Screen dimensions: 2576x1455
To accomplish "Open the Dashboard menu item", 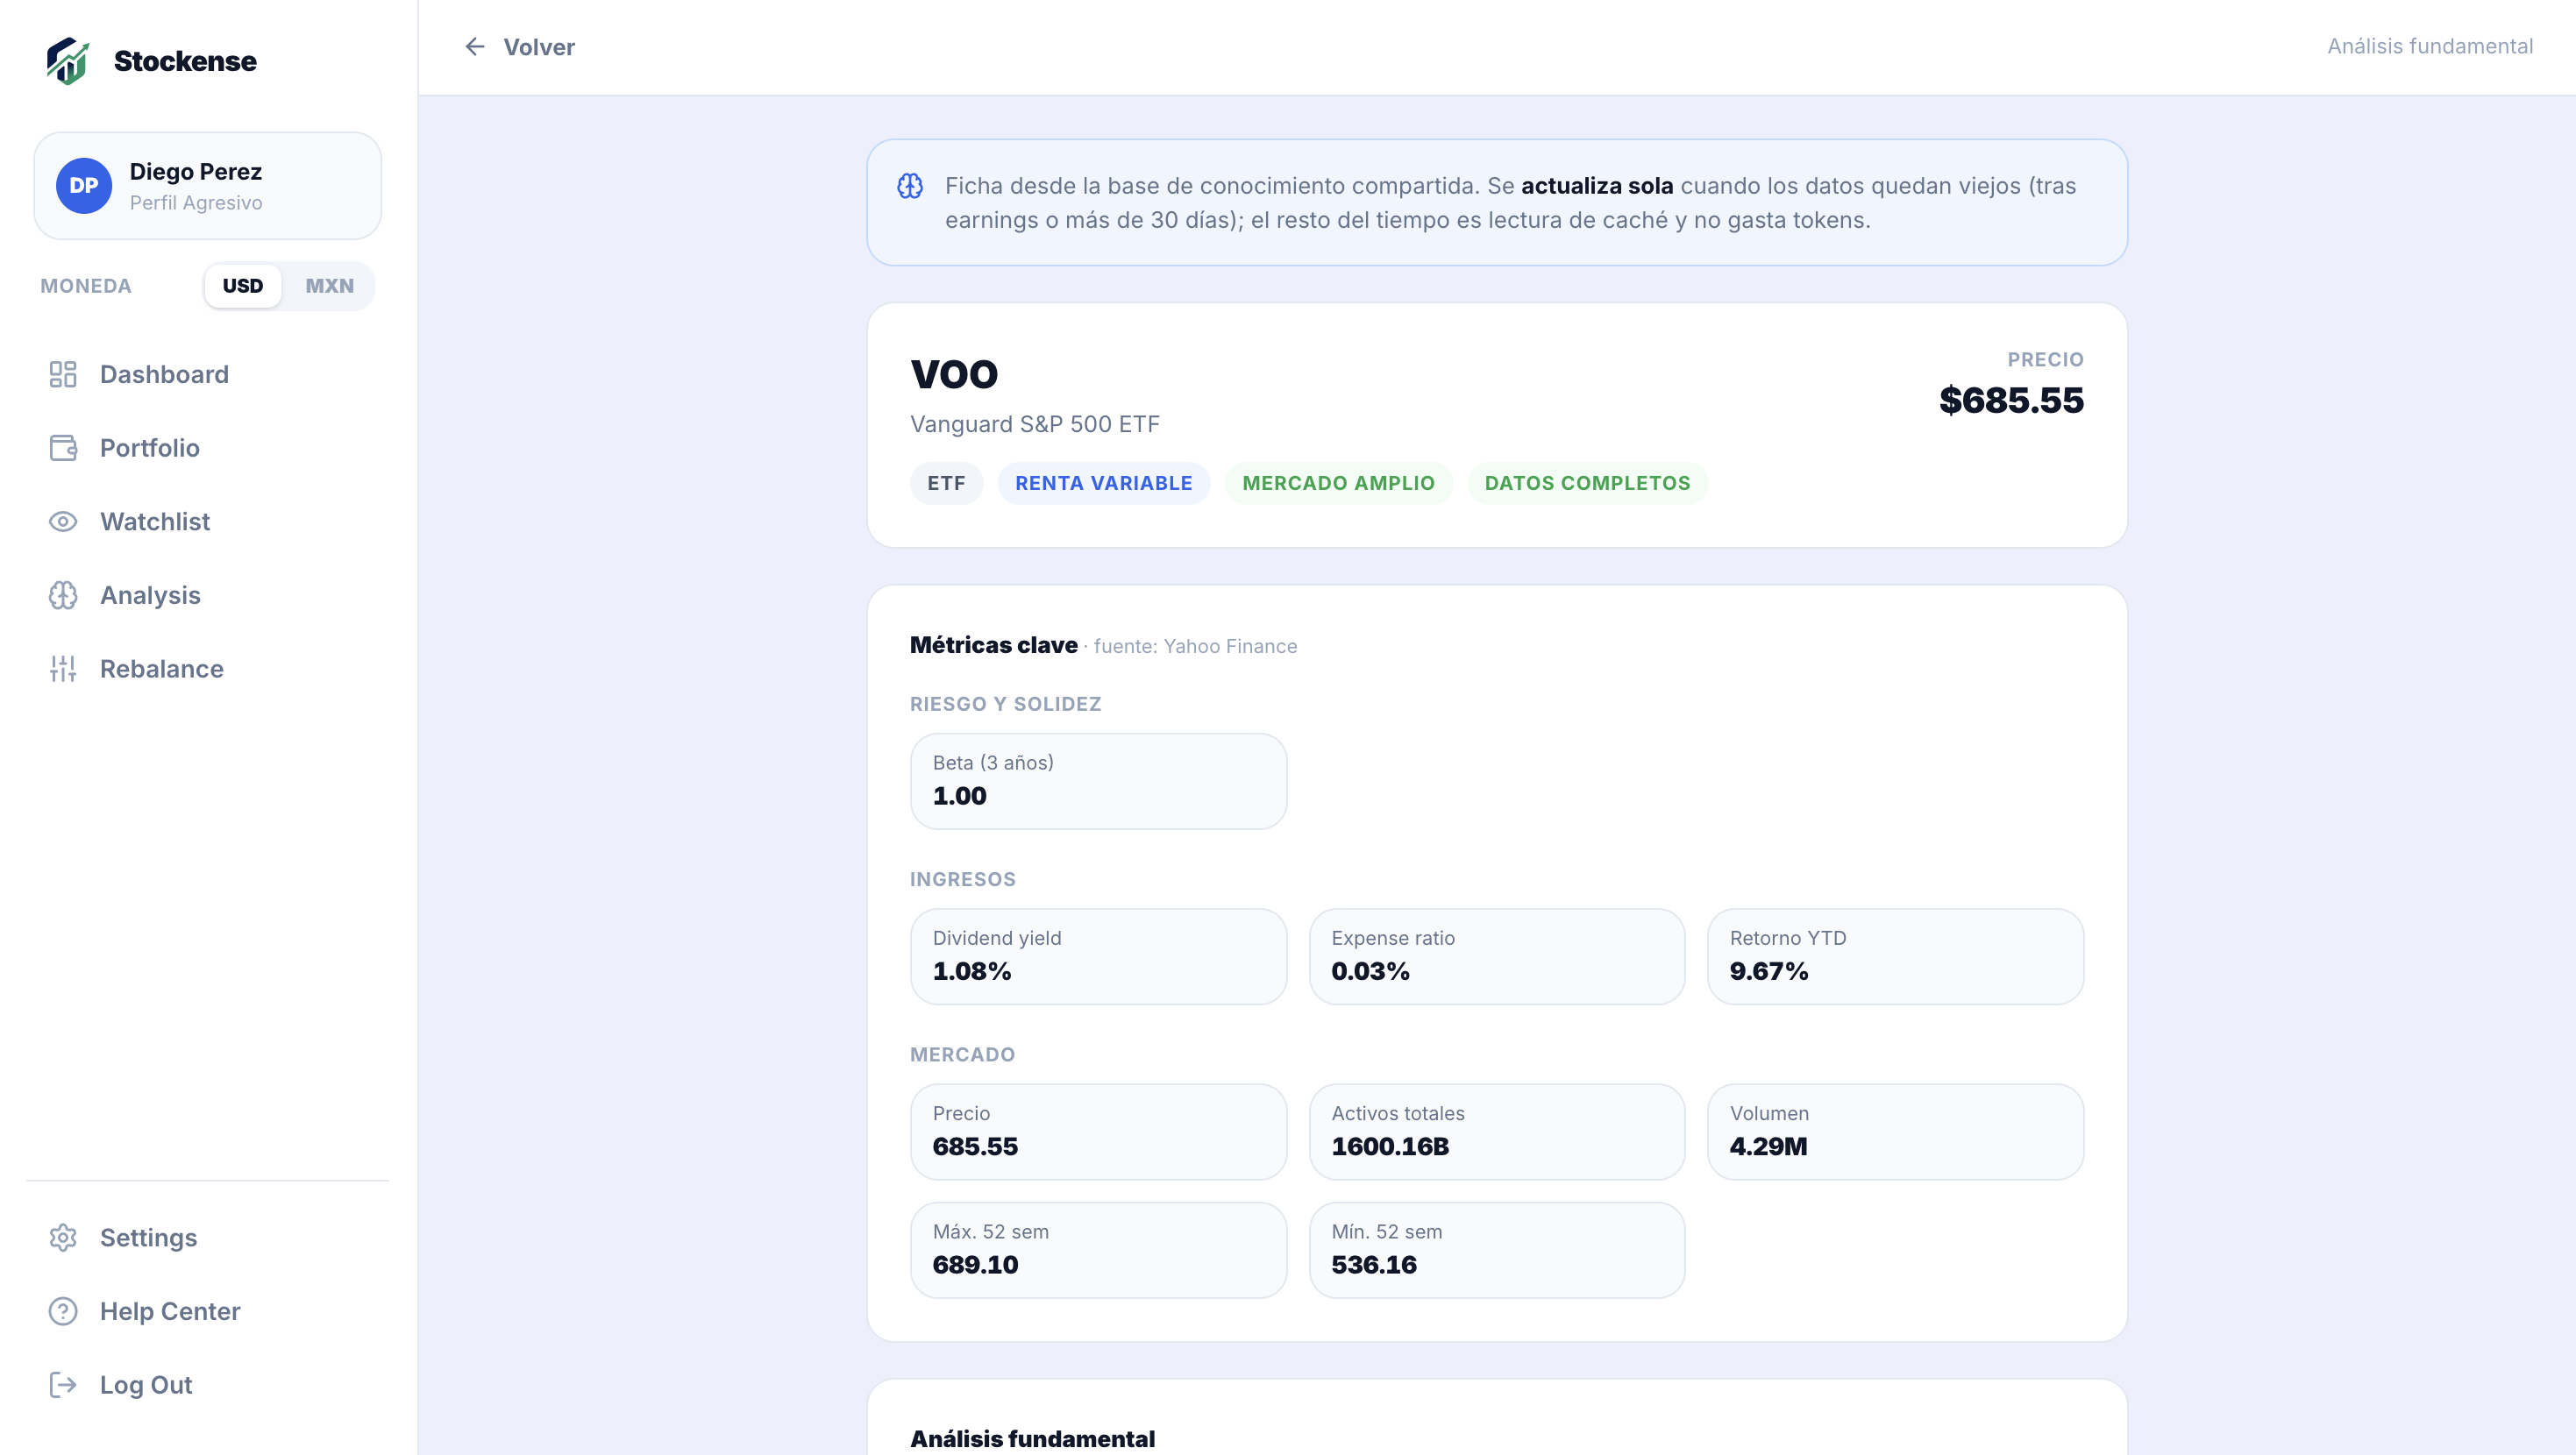I will [x=208, y=374].
